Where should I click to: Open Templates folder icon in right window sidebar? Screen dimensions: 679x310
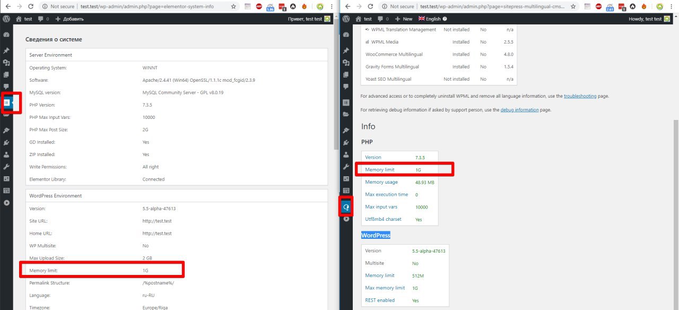pyautogui.click(x=346, y=114)
